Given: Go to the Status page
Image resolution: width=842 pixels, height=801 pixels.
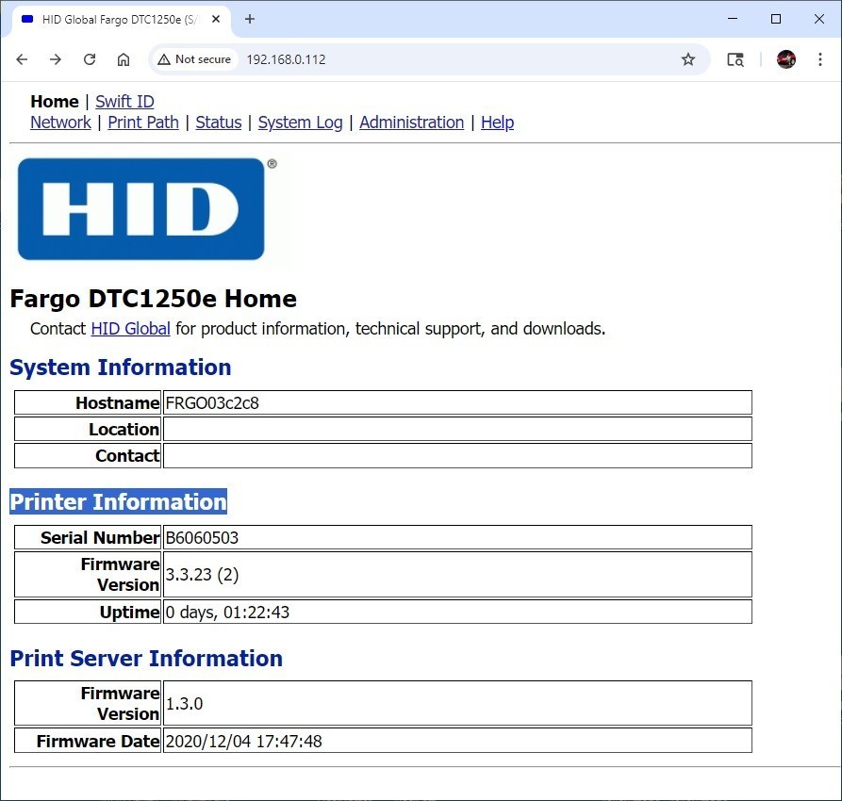Looking at the screenshot, I should pyautogui.click(x=219, y=123).
